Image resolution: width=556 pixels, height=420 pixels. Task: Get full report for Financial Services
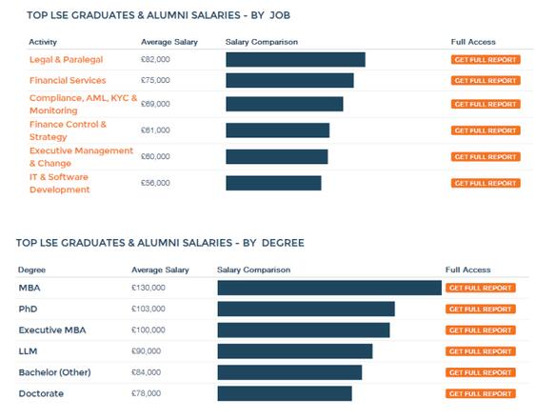tap(486, 81)
